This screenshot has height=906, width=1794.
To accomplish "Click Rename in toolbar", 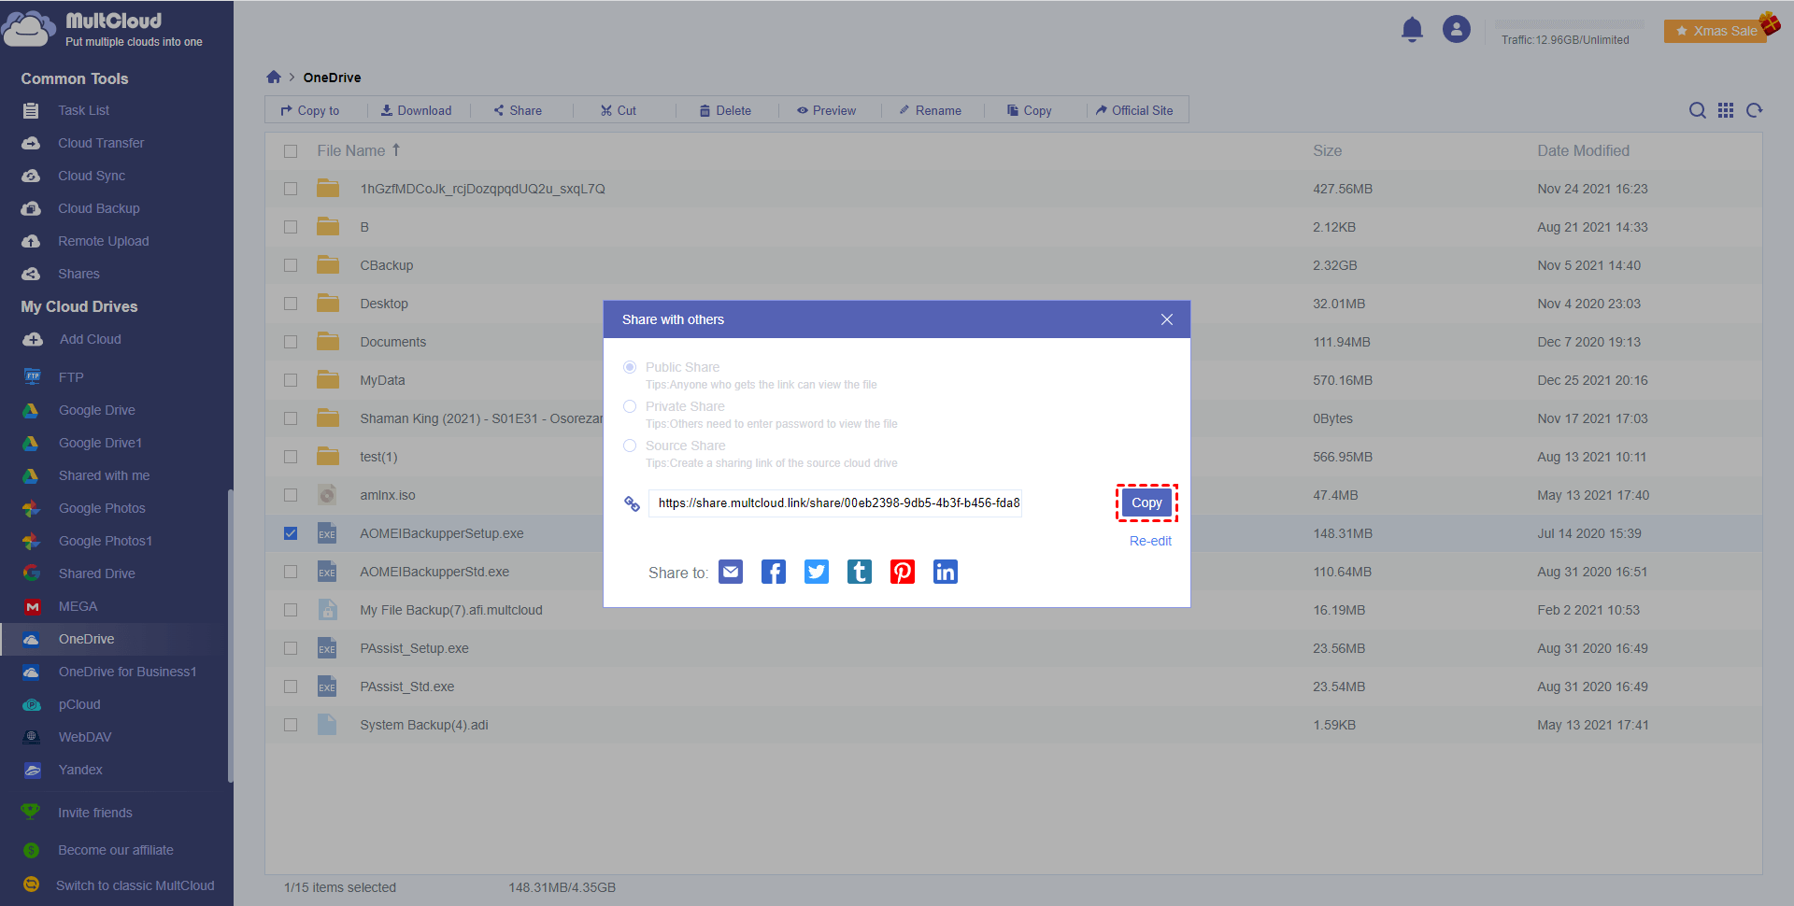I will [931, 110].
